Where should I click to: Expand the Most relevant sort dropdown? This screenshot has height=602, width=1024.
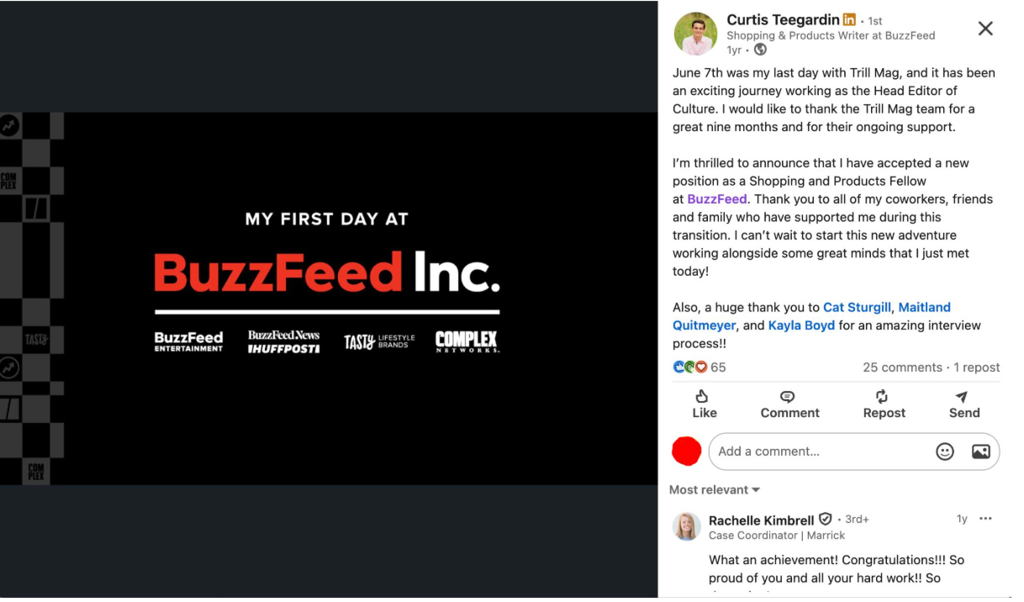click(x=715, y=490)
